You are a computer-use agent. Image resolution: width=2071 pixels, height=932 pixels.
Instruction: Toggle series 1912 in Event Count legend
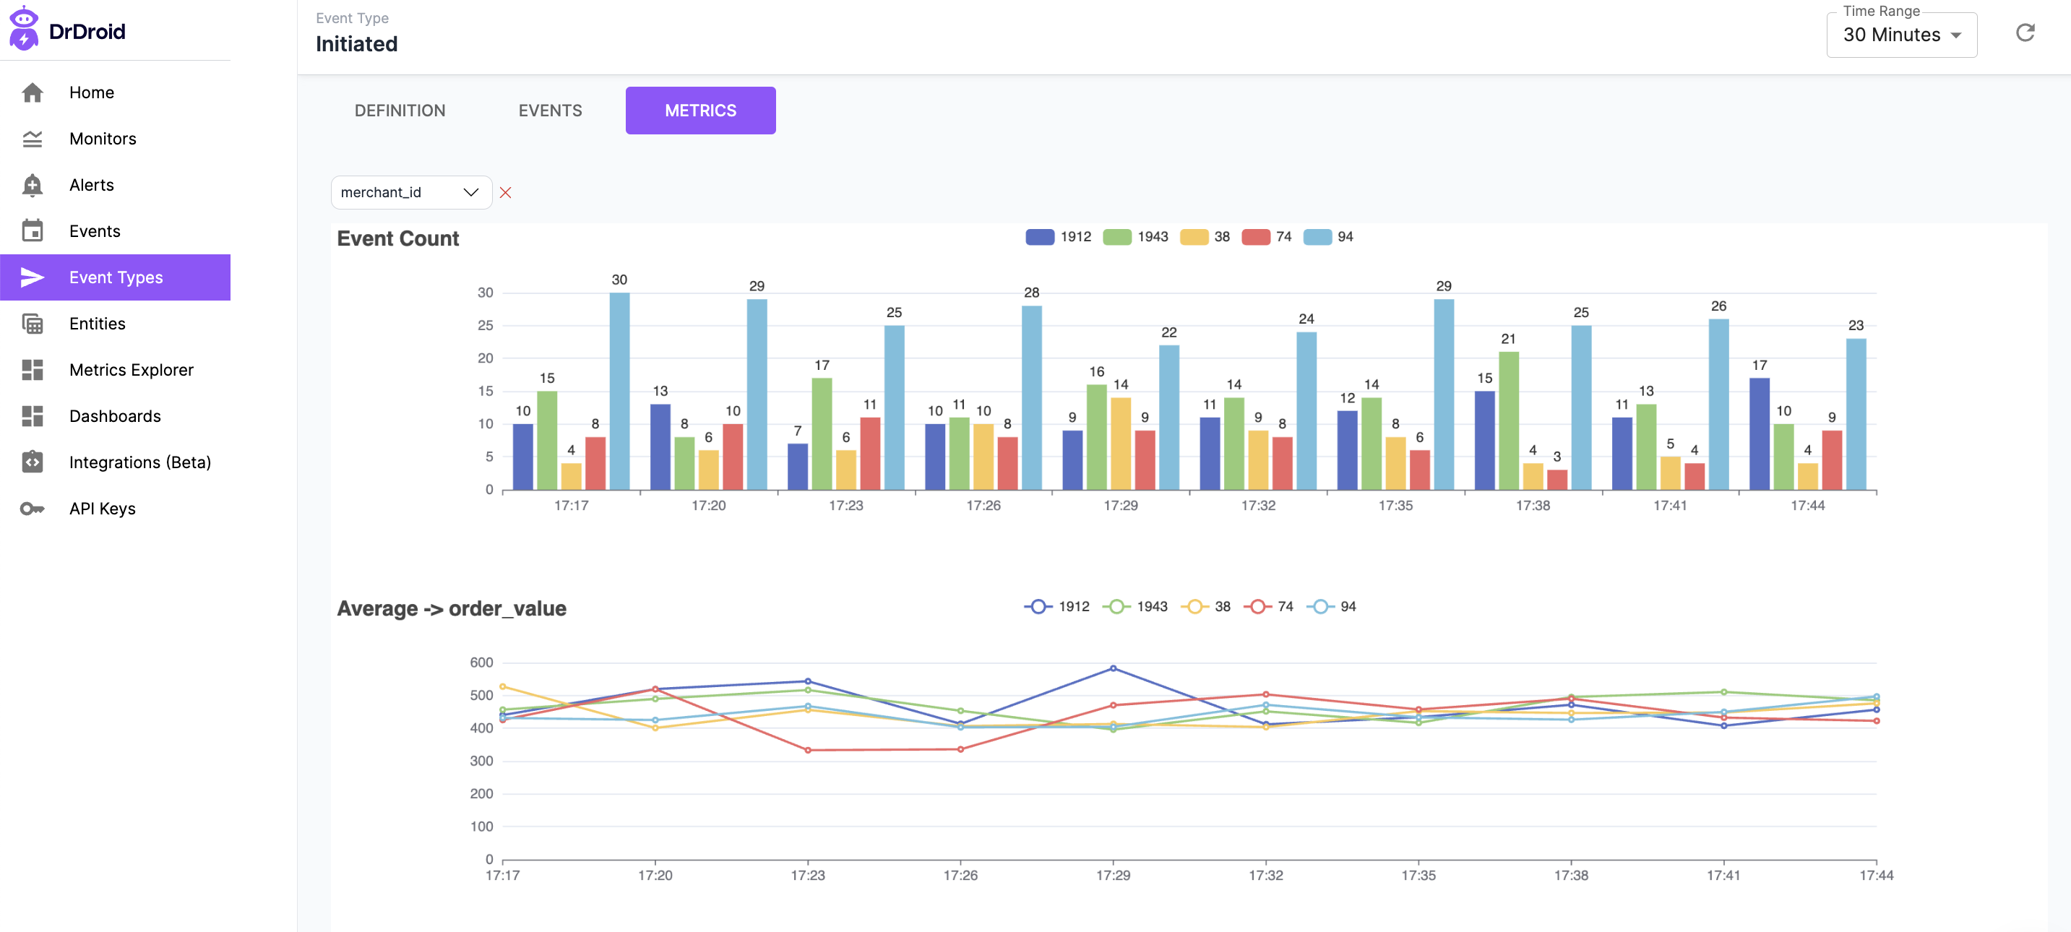pos(1041,237)
